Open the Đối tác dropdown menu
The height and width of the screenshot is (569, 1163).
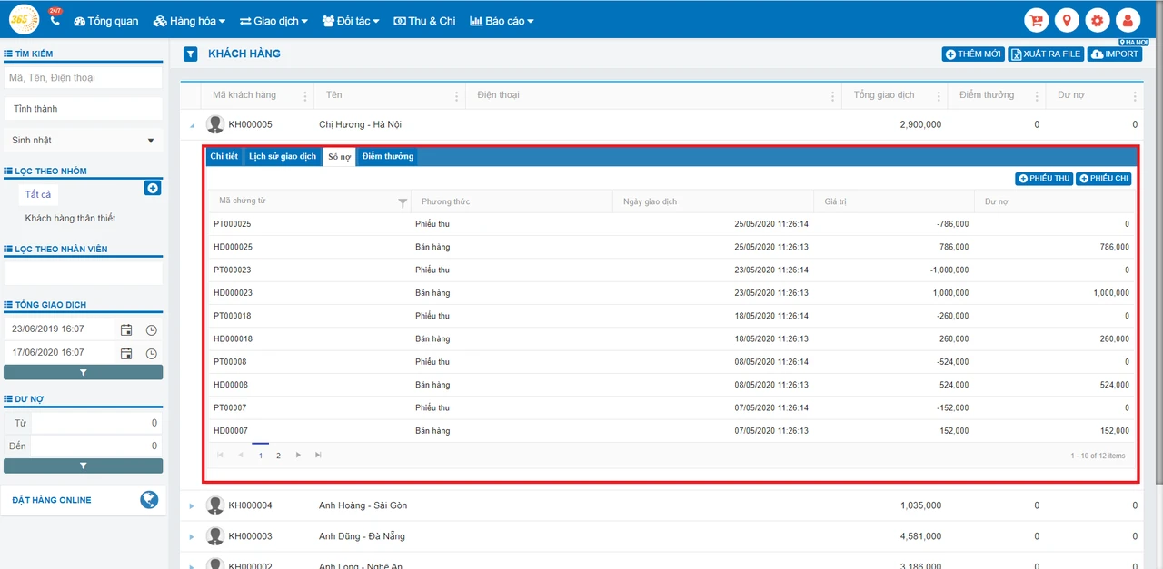click(x=351, y=20)
